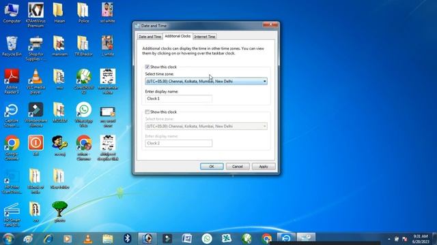The image size is (437, 245).
Task: Switch to Date and Time tab
Action: pyautogui.click(x=150, y=37)
